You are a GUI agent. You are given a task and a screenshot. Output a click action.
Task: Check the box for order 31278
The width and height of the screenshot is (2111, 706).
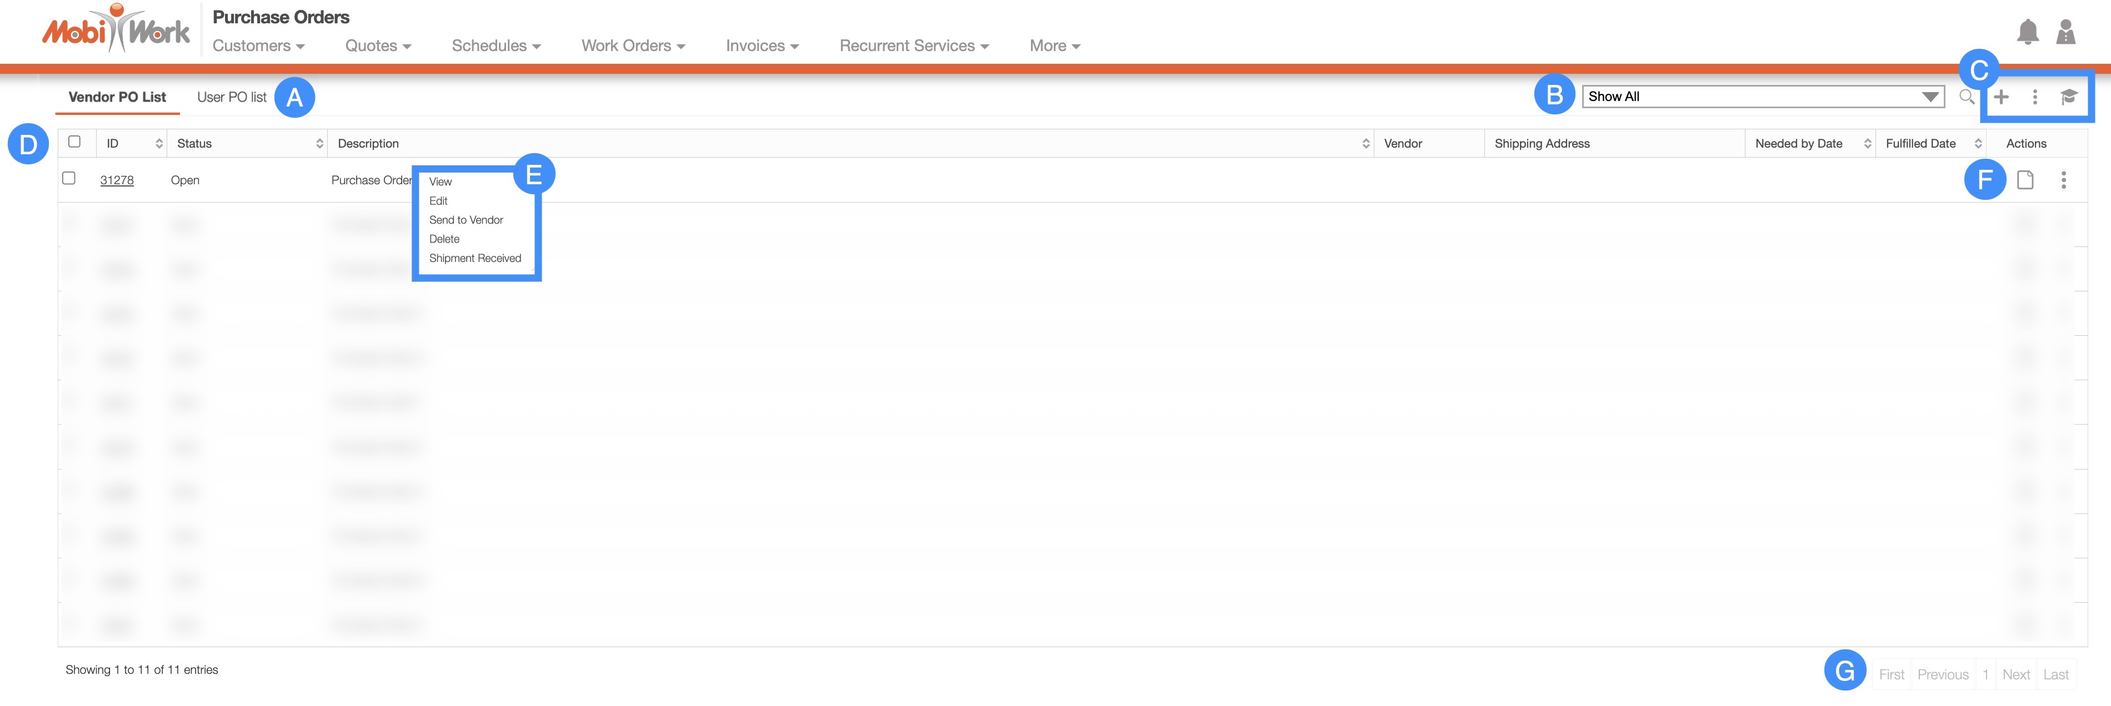69,179
